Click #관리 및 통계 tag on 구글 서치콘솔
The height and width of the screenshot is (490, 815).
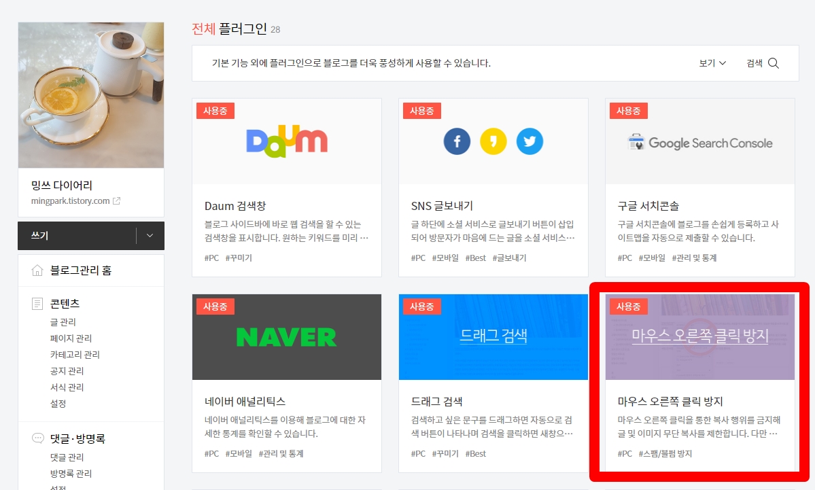coord(695,258)
